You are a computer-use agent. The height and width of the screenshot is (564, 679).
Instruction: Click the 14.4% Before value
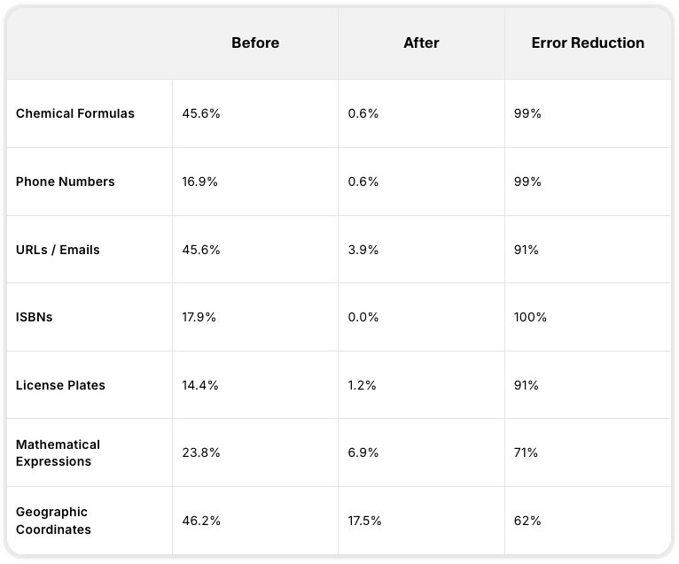[200, 385]
